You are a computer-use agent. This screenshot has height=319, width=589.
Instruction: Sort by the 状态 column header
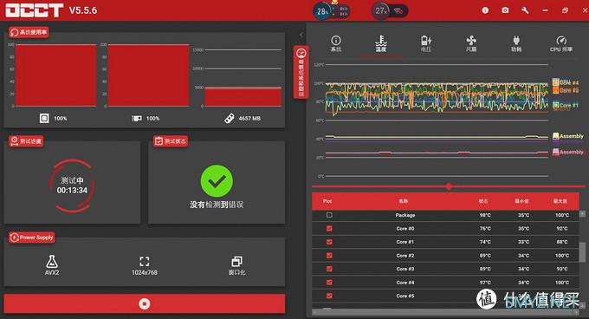(x=483, y=201)
